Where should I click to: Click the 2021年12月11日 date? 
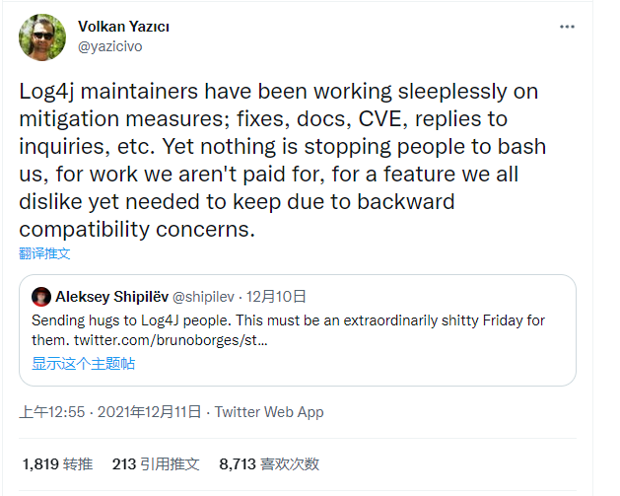[149, 412]
